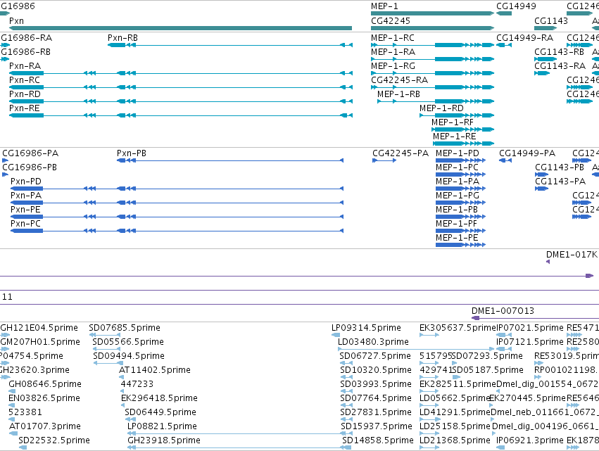Select the MEP-1-PD protein label
The height and width of the screenshot is (451, 599).
pos(458,153)
